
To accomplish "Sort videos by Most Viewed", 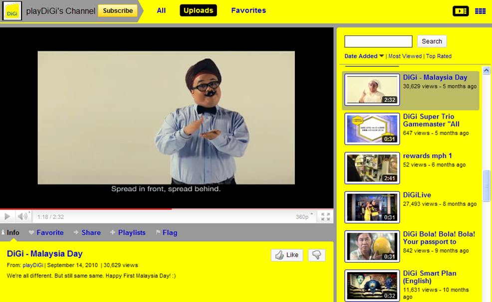I will pos(405,56).
